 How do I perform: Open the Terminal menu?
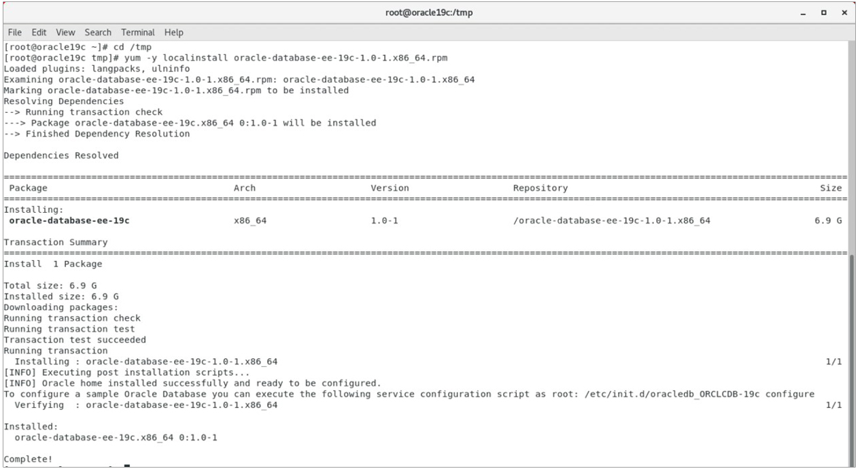tap(138, 33)
